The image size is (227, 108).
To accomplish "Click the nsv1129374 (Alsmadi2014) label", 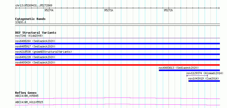I will (x=205, y=73).
